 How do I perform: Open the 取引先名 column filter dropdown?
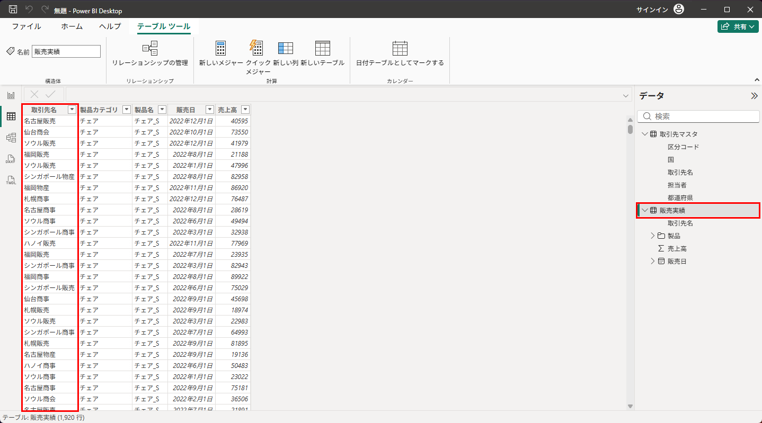click(73, 110)
